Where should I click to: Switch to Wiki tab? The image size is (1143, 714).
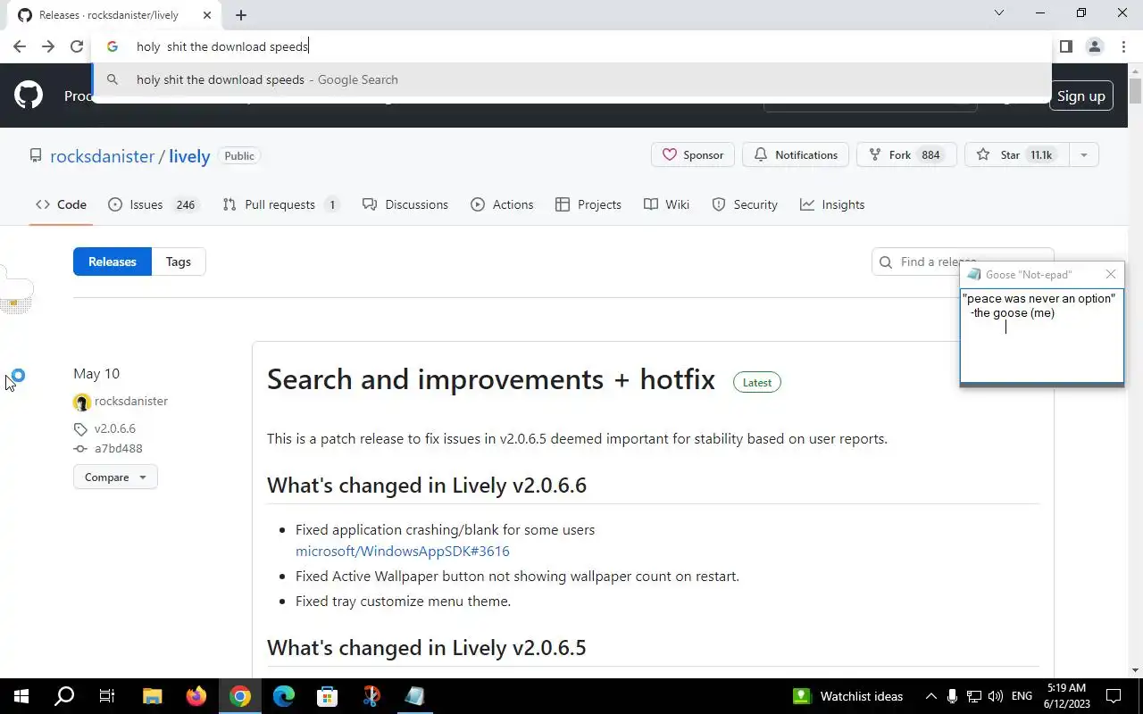coord(666,204)
